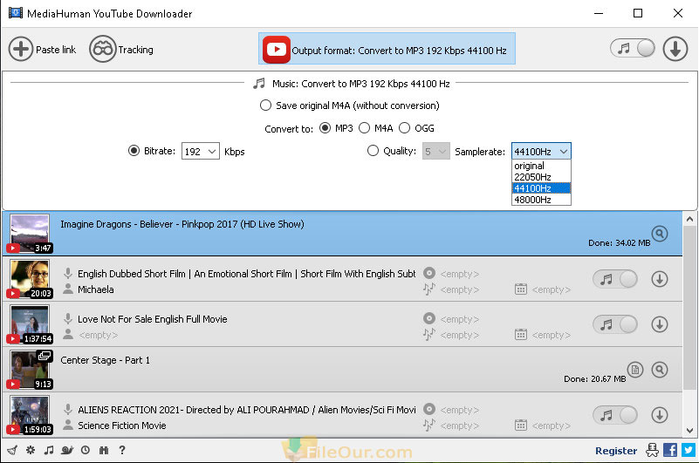Select Save original M4A without conversion

click(265, 106)
